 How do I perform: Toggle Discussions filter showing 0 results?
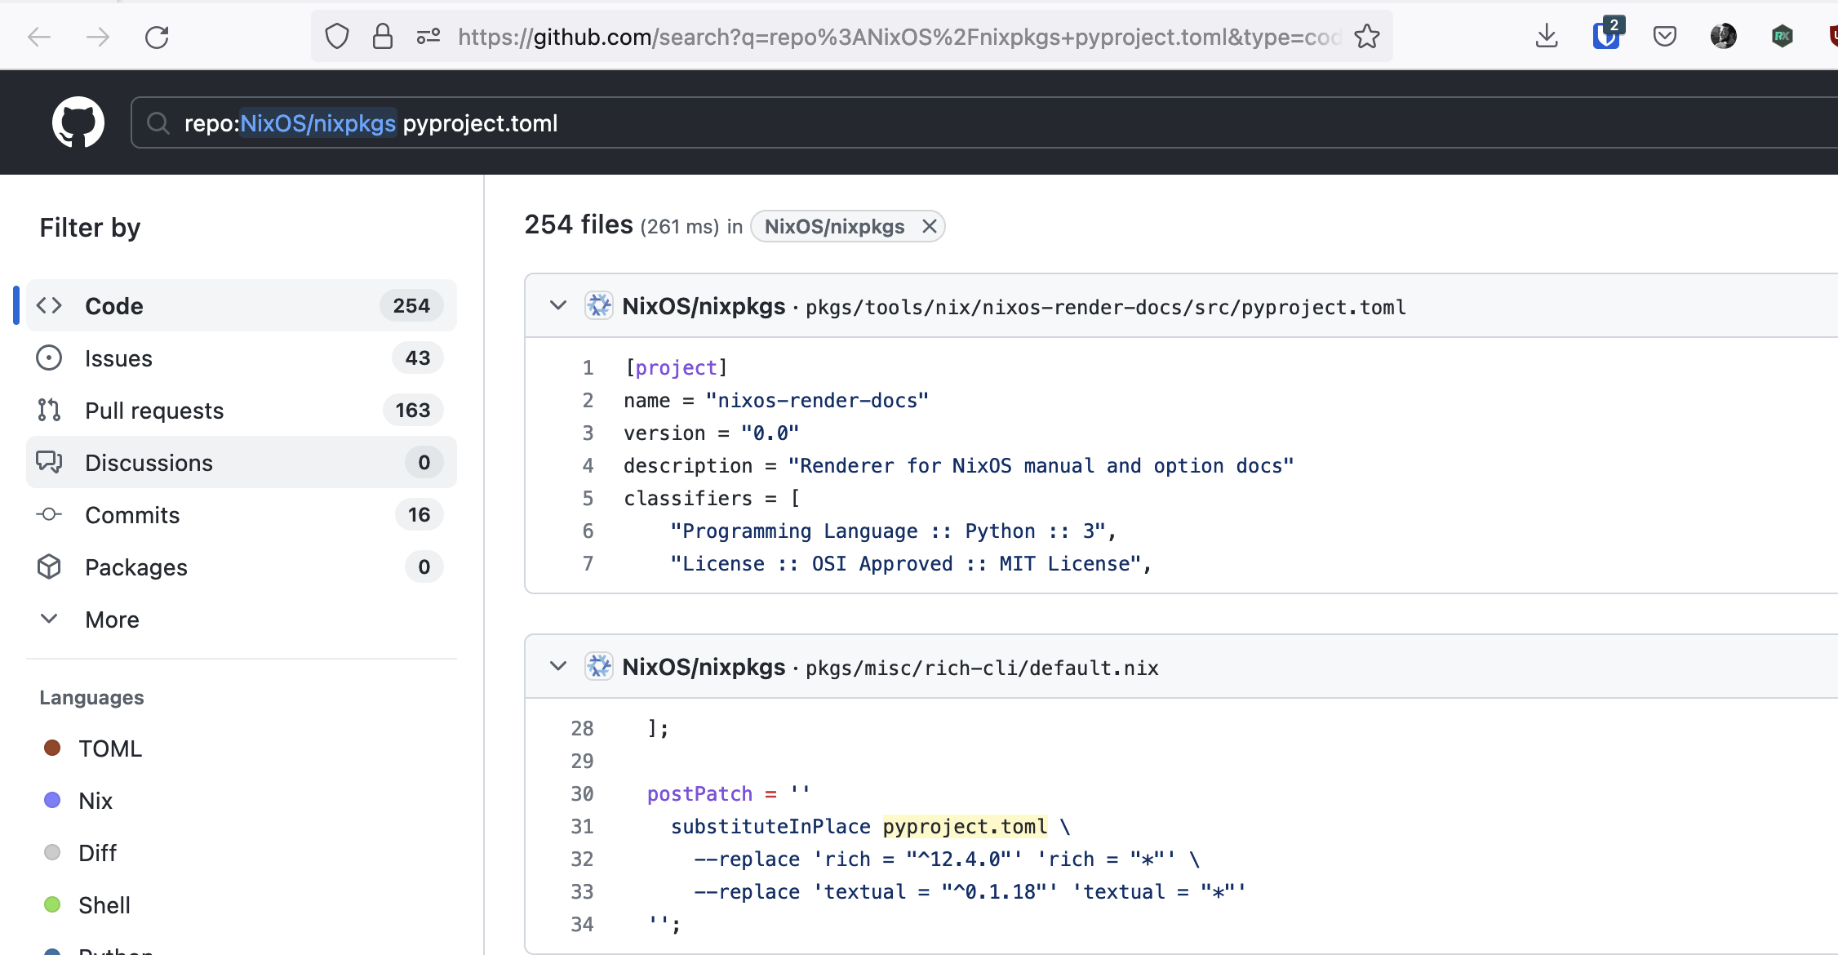pyautogui.click(x=239, y=463)
